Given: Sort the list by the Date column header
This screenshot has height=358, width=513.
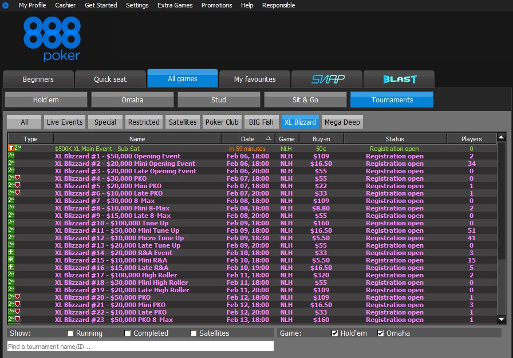Looking at the screenshot, I should 247,139.
